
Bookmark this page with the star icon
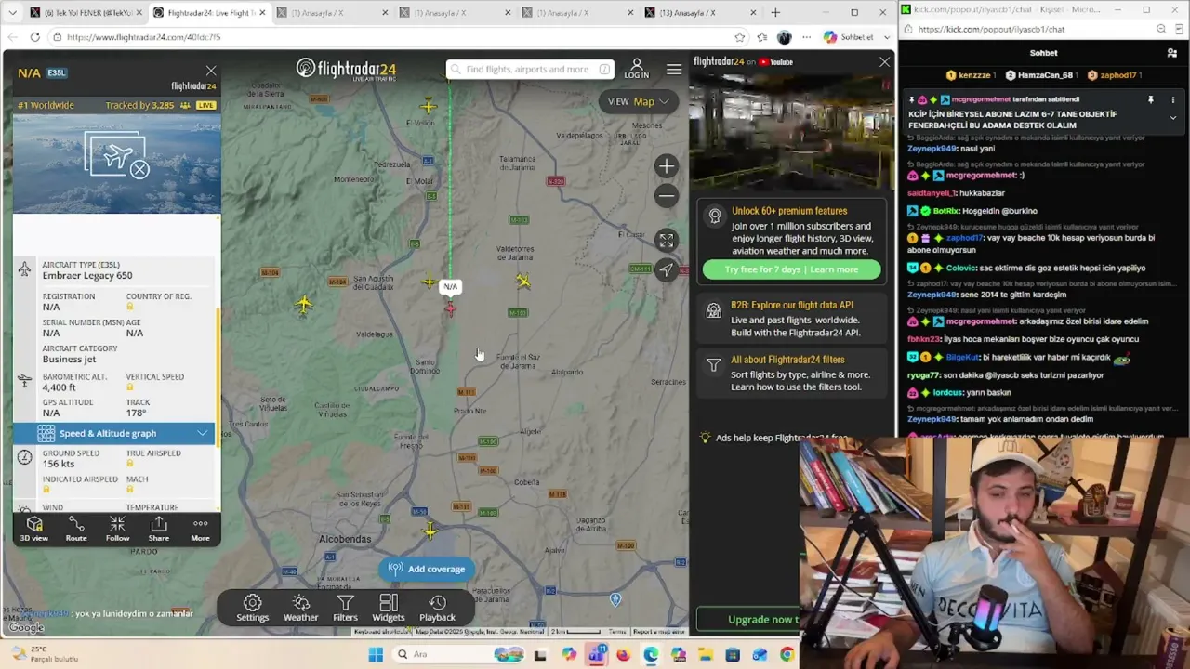(740, 37)
